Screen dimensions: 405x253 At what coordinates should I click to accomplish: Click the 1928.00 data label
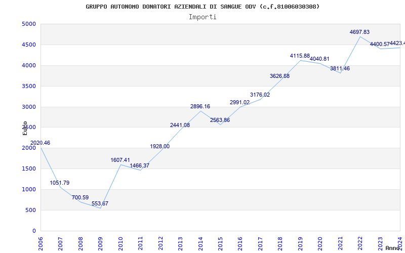[160, 146]
